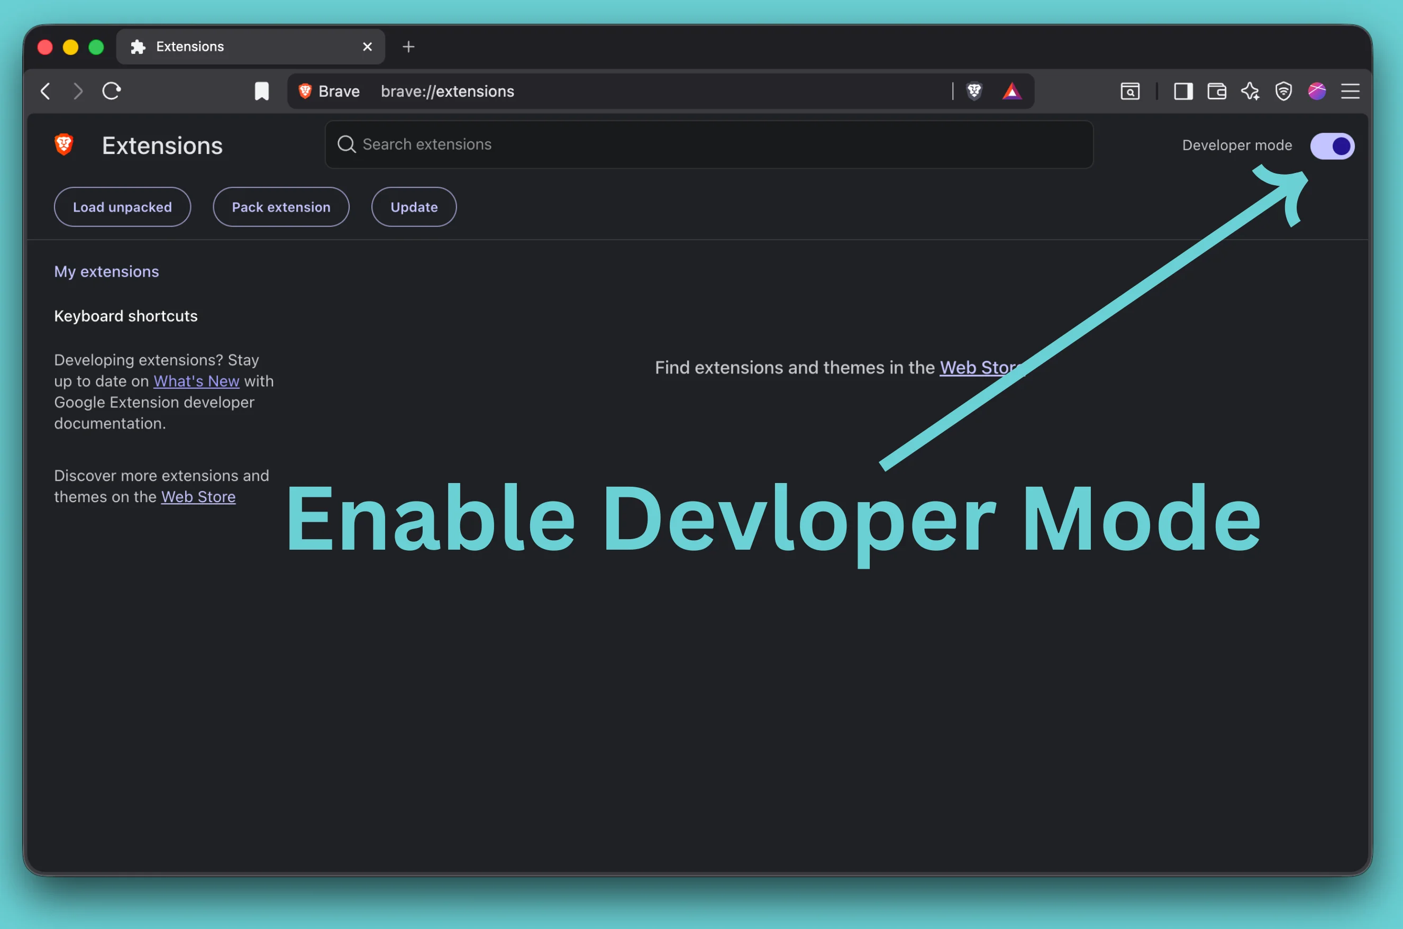Reload the extensions page
This screenshot has height=929, width=1403.
(112, 91)
